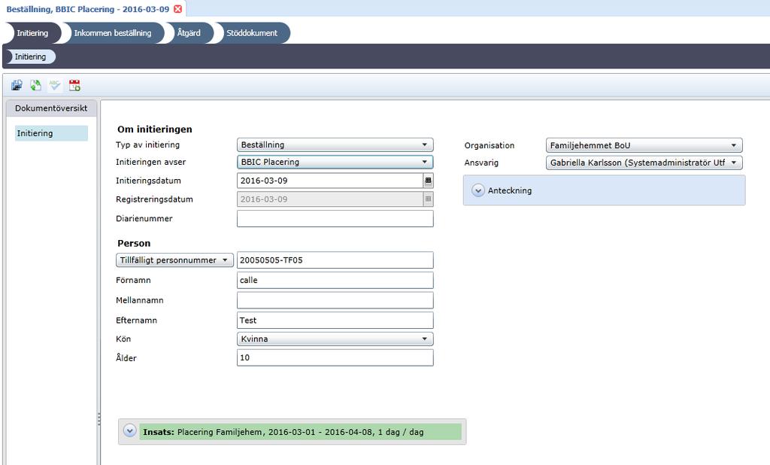The height and width of the screenshot is (465, 770).
Task: Click the disabled Registreringsdatum field
Action: click(x=329, y=199)
